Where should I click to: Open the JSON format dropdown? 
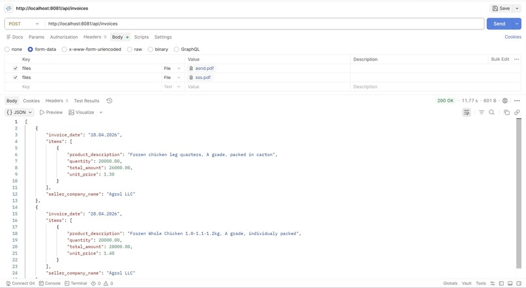20,112
